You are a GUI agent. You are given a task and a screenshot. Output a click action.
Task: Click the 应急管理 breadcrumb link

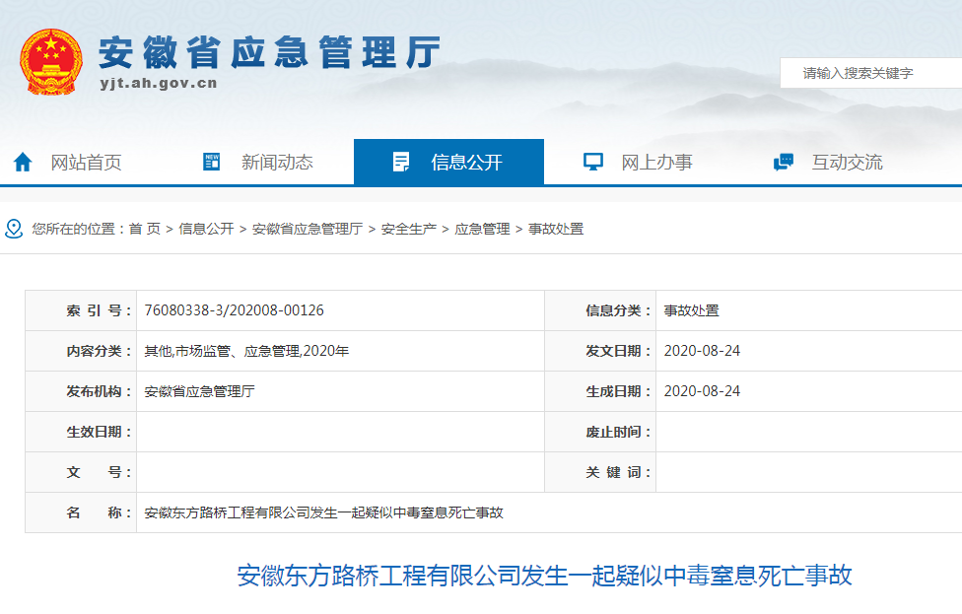point(482,229)
